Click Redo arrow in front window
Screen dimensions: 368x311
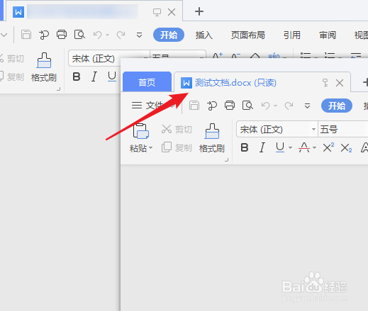[289, 106]
